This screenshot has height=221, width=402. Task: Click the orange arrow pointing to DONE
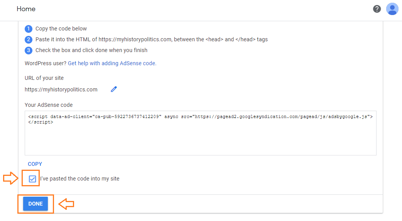click(x=66, y=204)
